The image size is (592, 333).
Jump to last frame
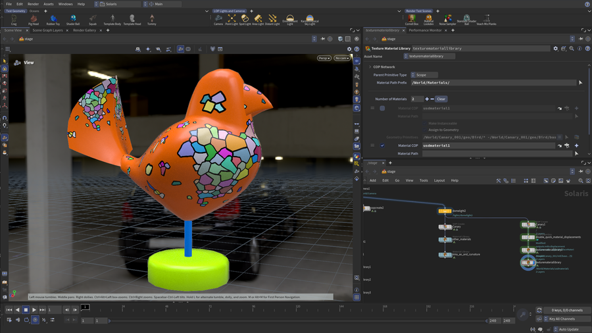[42, 310]
